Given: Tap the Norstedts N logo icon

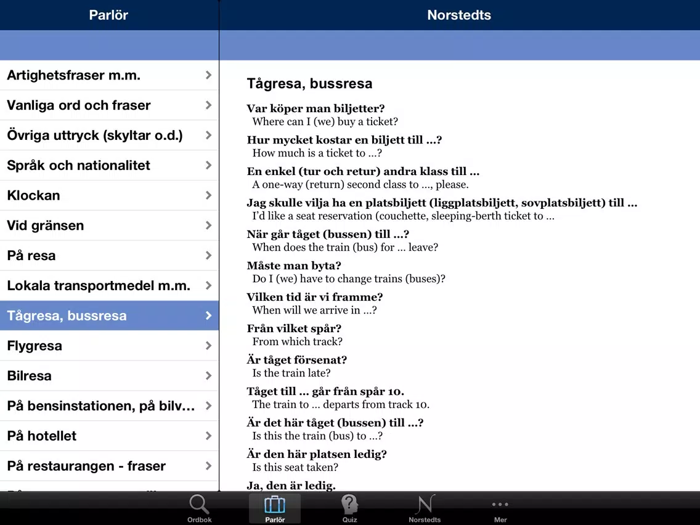Looking at the screenshot, I should pyautogui.click(x=425, y=505).
